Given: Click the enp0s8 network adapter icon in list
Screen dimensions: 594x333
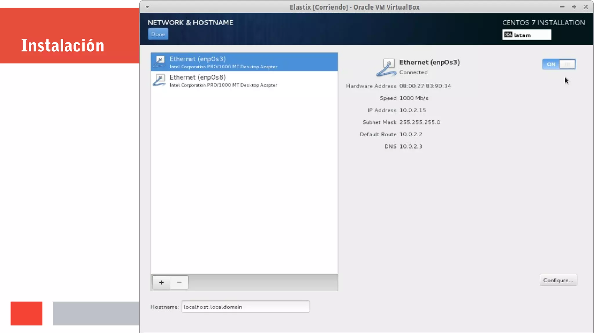Looking at the screenshot, I should click(159, 80).
